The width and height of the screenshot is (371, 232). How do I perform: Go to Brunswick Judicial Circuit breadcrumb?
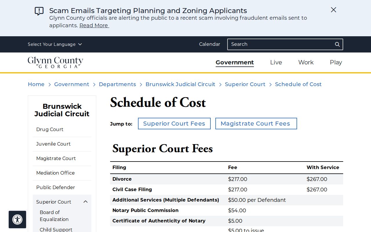click(x=180, y=84)
